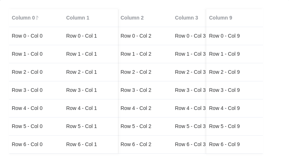Screen dimensions: 289x162
Task: Select cell Row 6 - Col 2
Action: click(136, 144)
